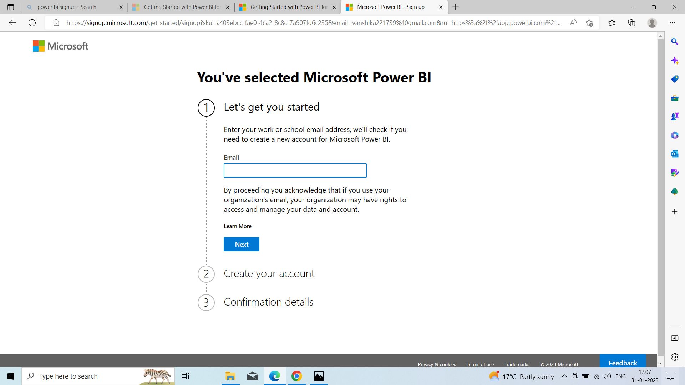The image size is (685, 385).
Task: Open the Trademarks footer link
Action: (x=517, y=364)
